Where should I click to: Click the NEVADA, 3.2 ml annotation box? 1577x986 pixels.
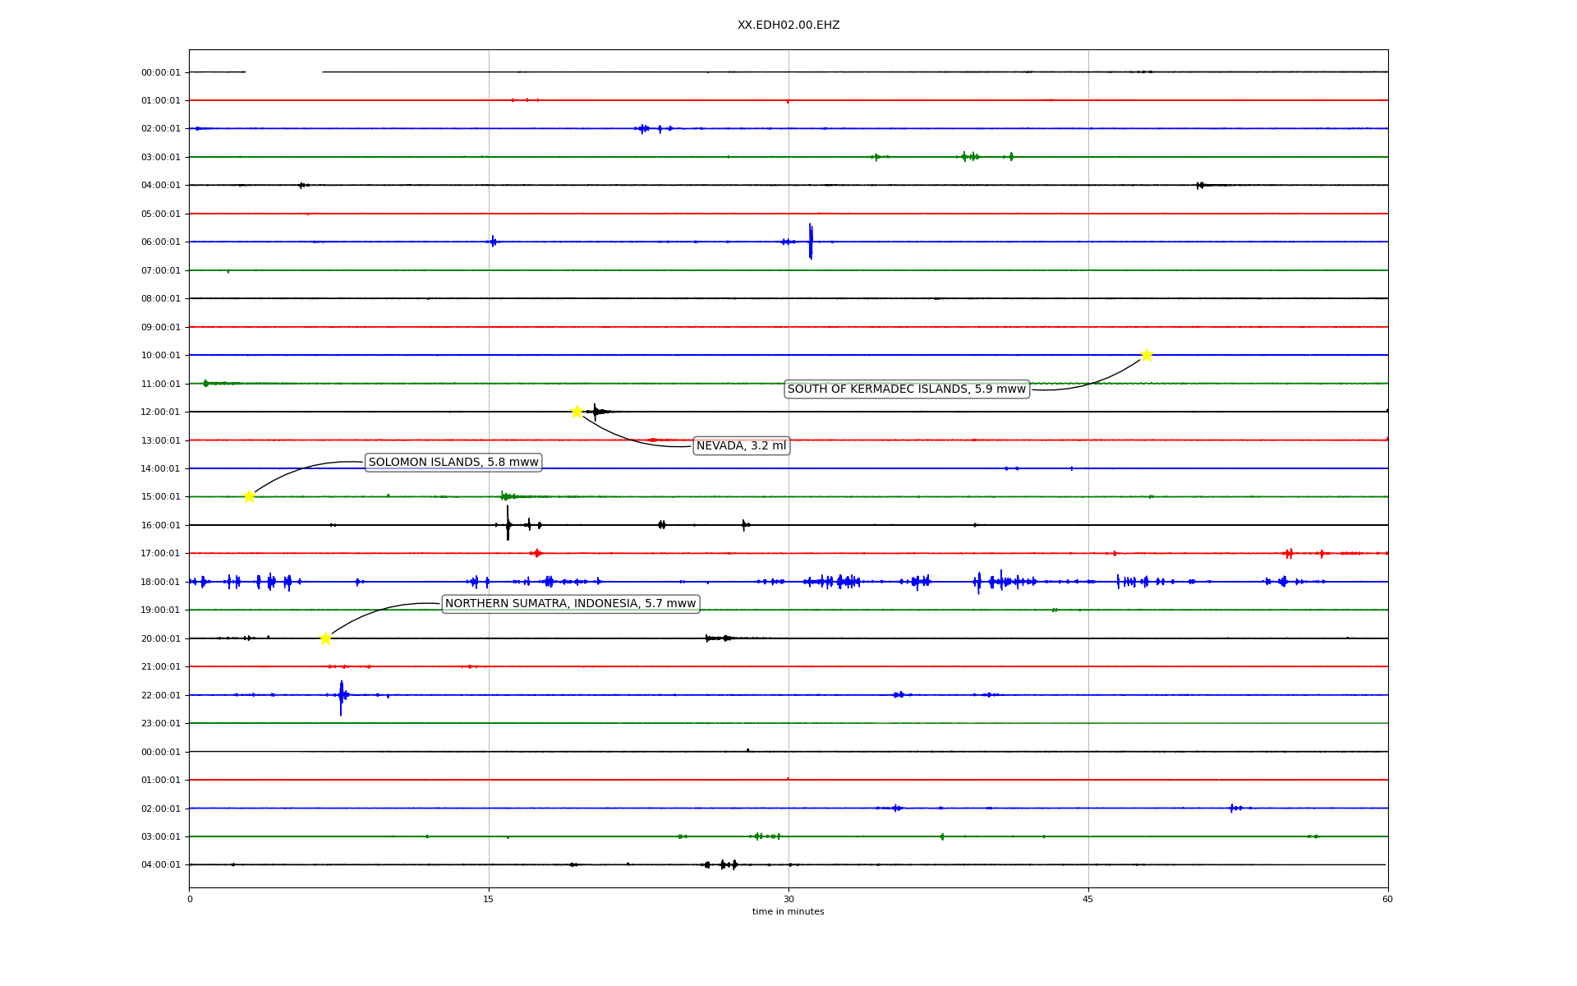point(741,446)
